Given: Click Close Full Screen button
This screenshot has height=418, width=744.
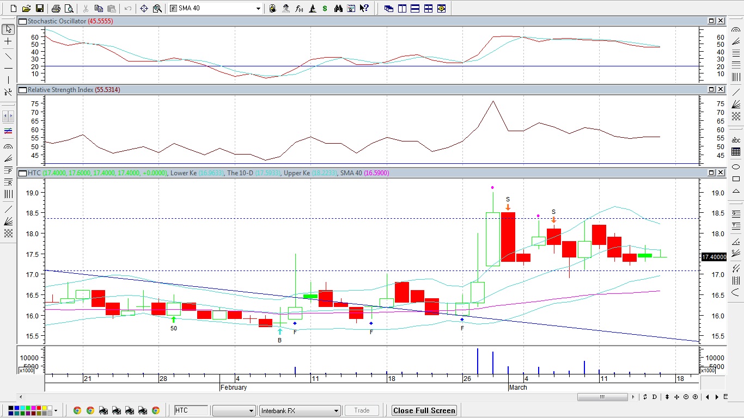Looking at the screenshot, I should coord(424,410).
